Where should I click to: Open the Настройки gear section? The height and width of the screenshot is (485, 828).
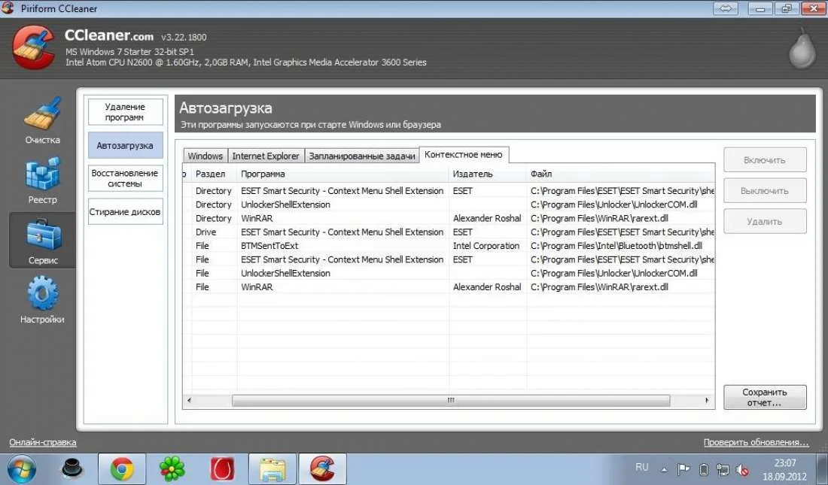pos(42,300)
